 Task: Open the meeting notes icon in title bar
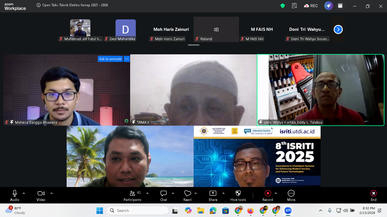294,6
